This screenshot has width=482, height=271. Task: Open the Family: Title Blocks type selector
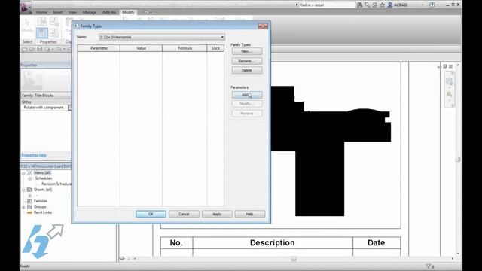click(x=45, y=96)
